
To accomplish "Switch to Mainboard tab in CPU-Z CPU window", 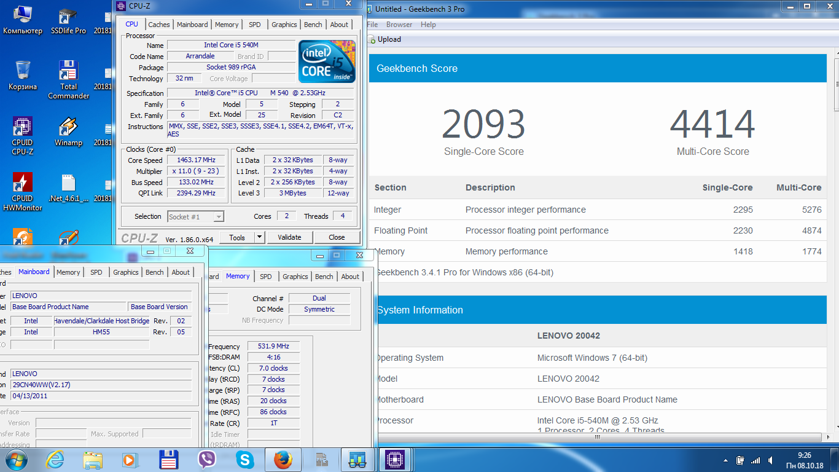I will pos(192,25).
